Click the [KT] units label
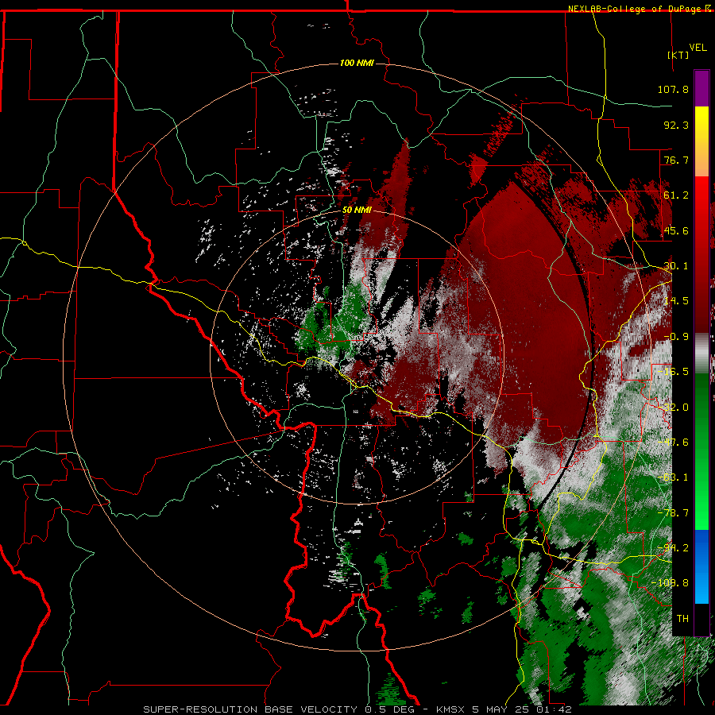The height and width of the screenshot is (715, 715). point(678,55)
